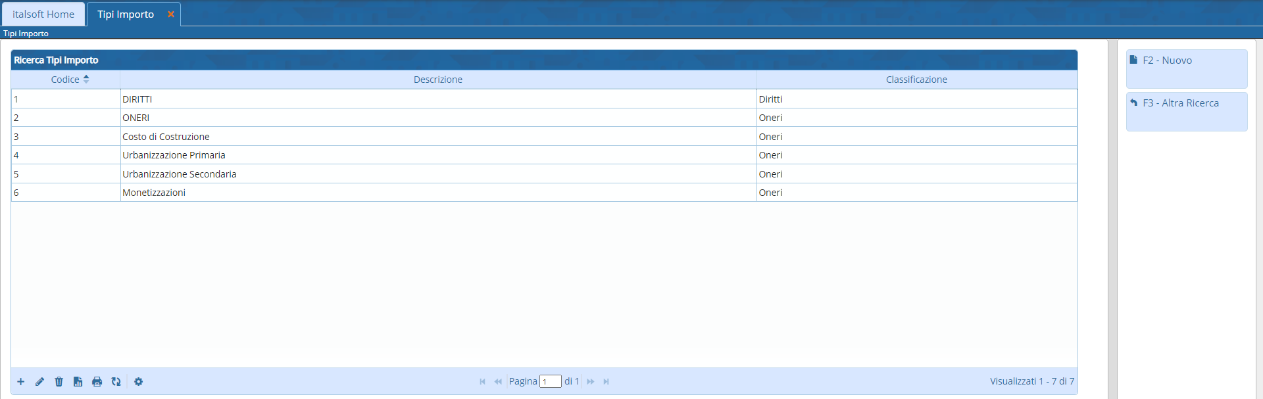Click the trash delete icon in the grid footer

[x=59, y=382]
